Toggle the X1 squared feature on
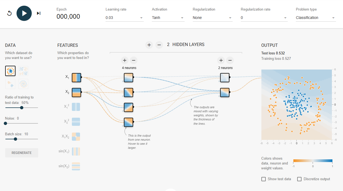This screenshot has height=191, width=343. [76, 107]
